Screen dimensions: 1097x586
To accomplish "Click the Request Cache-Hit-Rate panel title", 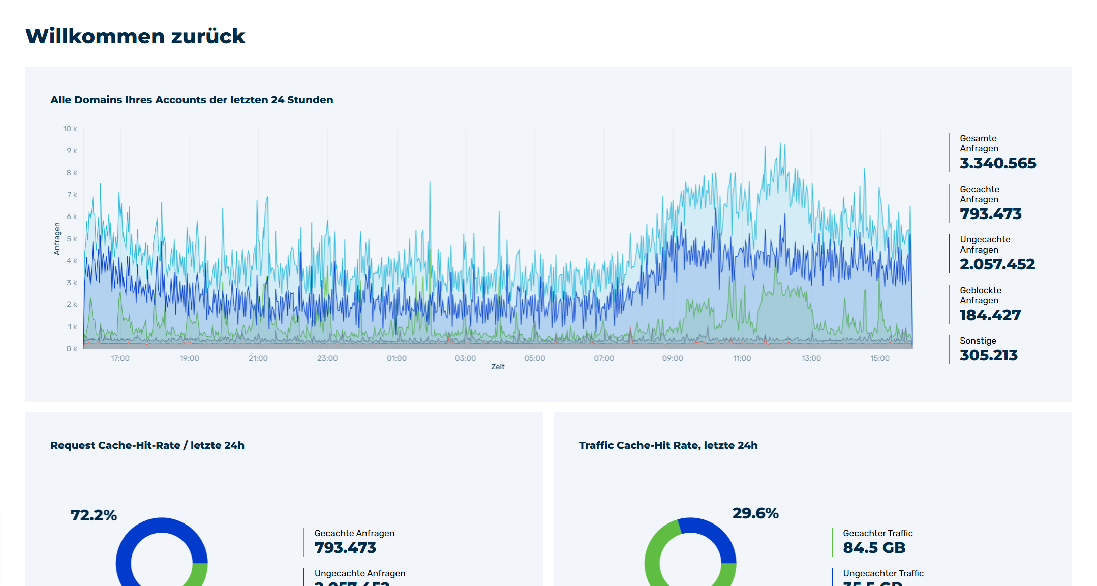I will pos(147,445).
